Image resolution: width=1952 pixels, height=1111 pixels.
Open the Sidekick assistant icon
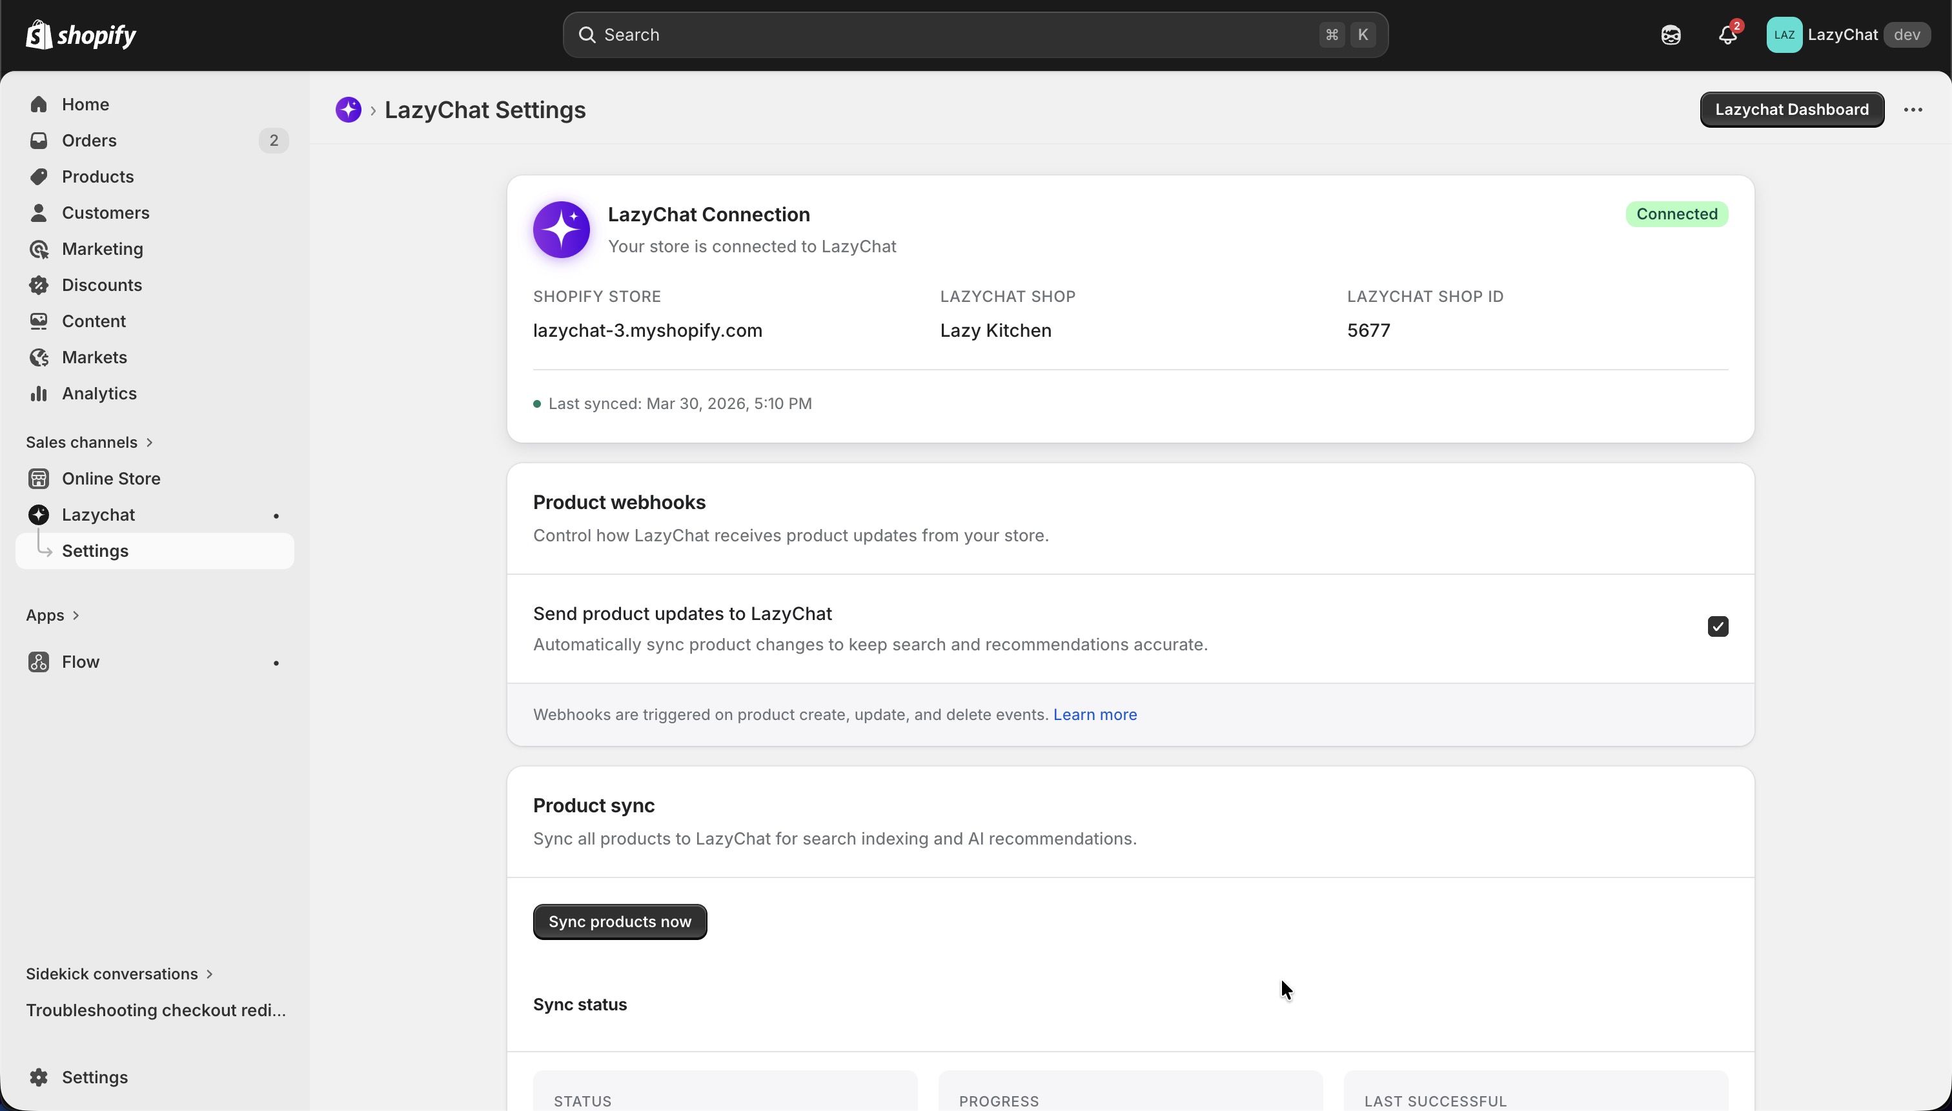click(x=1671, y=35)
